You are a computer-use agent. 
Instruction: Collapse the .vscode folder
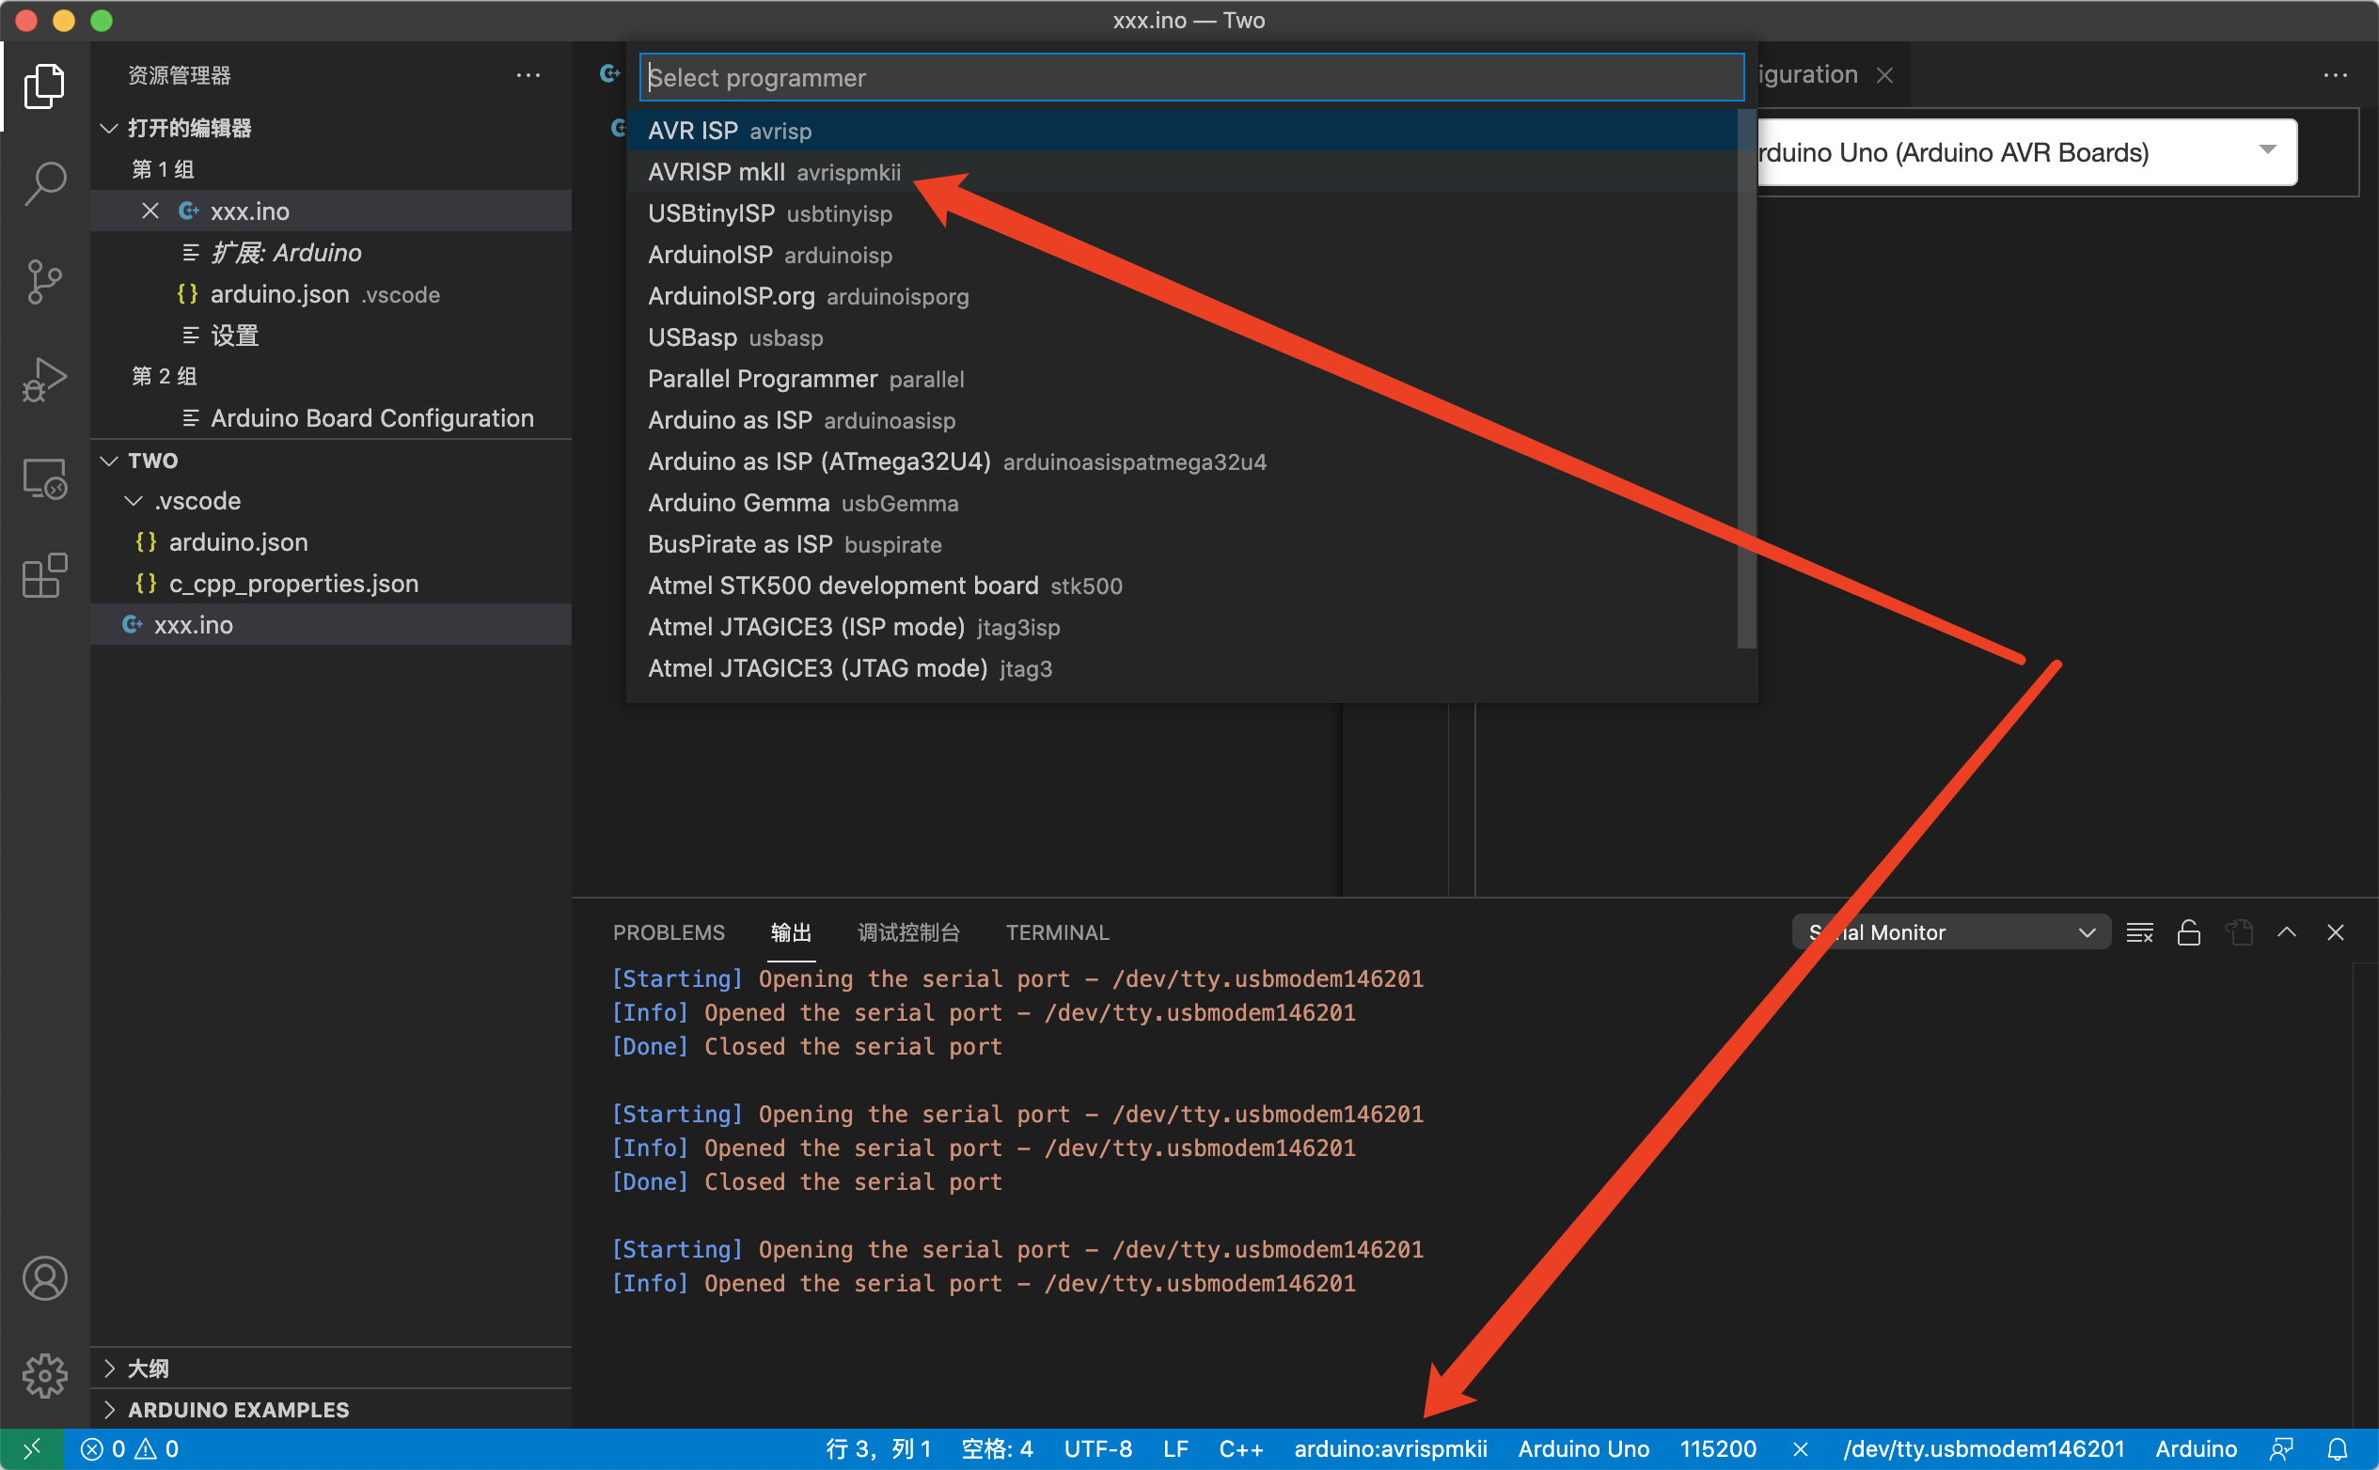pos(197,501)
